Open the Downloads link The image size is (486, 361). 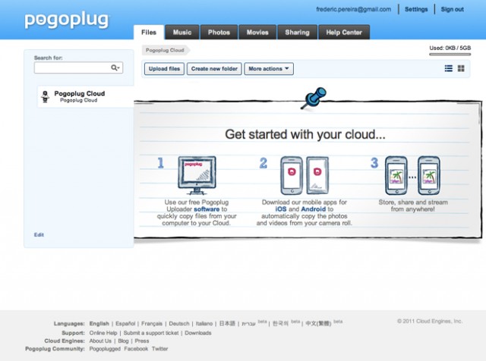click(x=198, y=333)
